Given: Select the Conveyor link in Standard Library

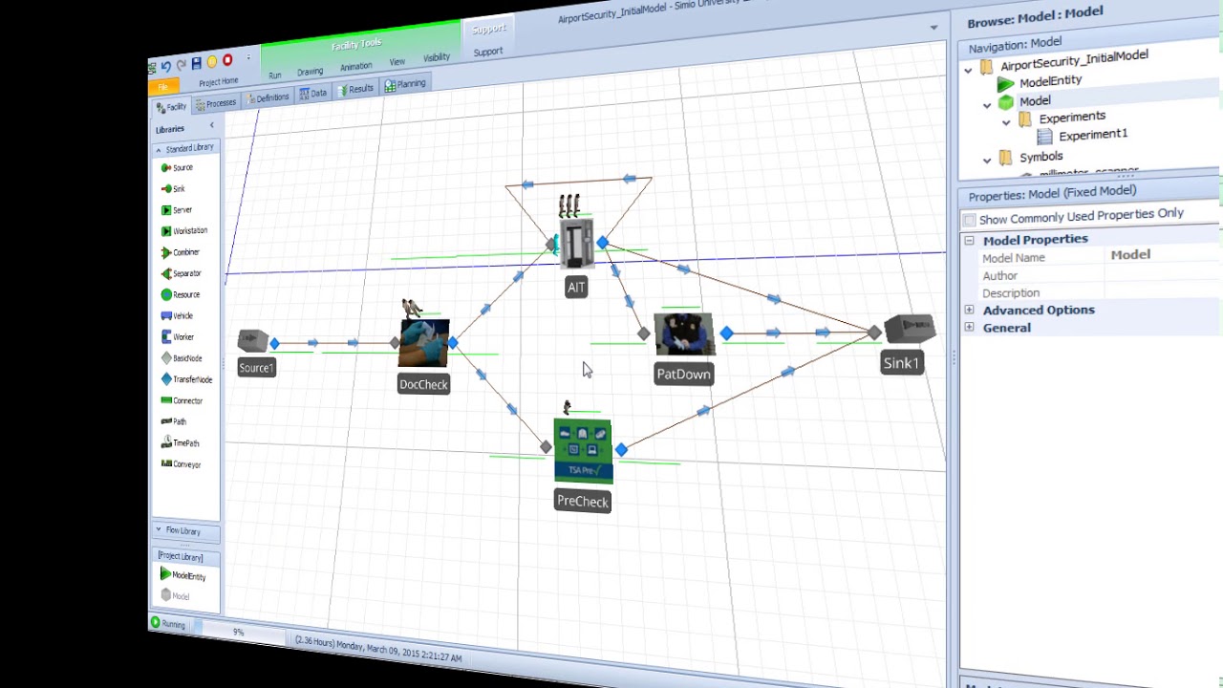Looking at the screenshot, I should (182, 464).
